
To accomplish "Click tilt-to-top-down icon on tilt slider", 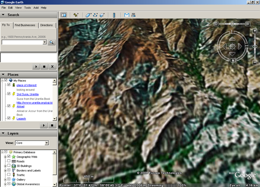I will tap(216, 24).
